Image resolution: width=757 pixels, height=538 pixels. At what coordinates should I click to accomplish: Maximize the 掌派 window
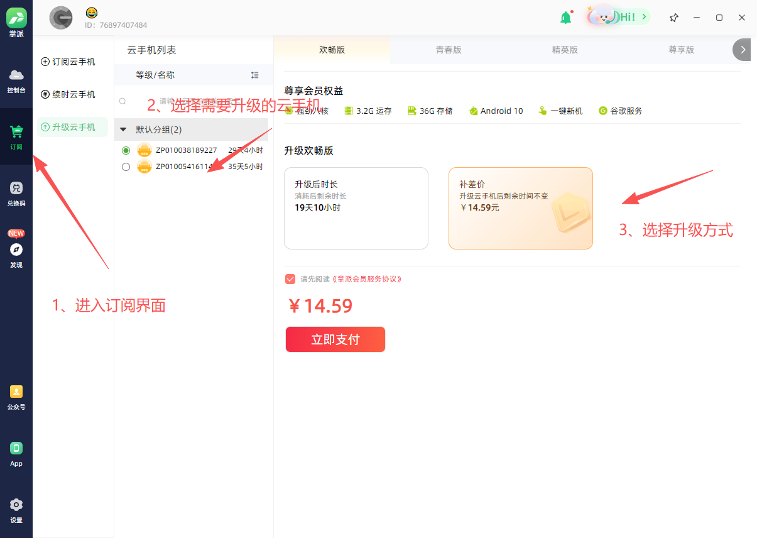[x=719, y=18]
